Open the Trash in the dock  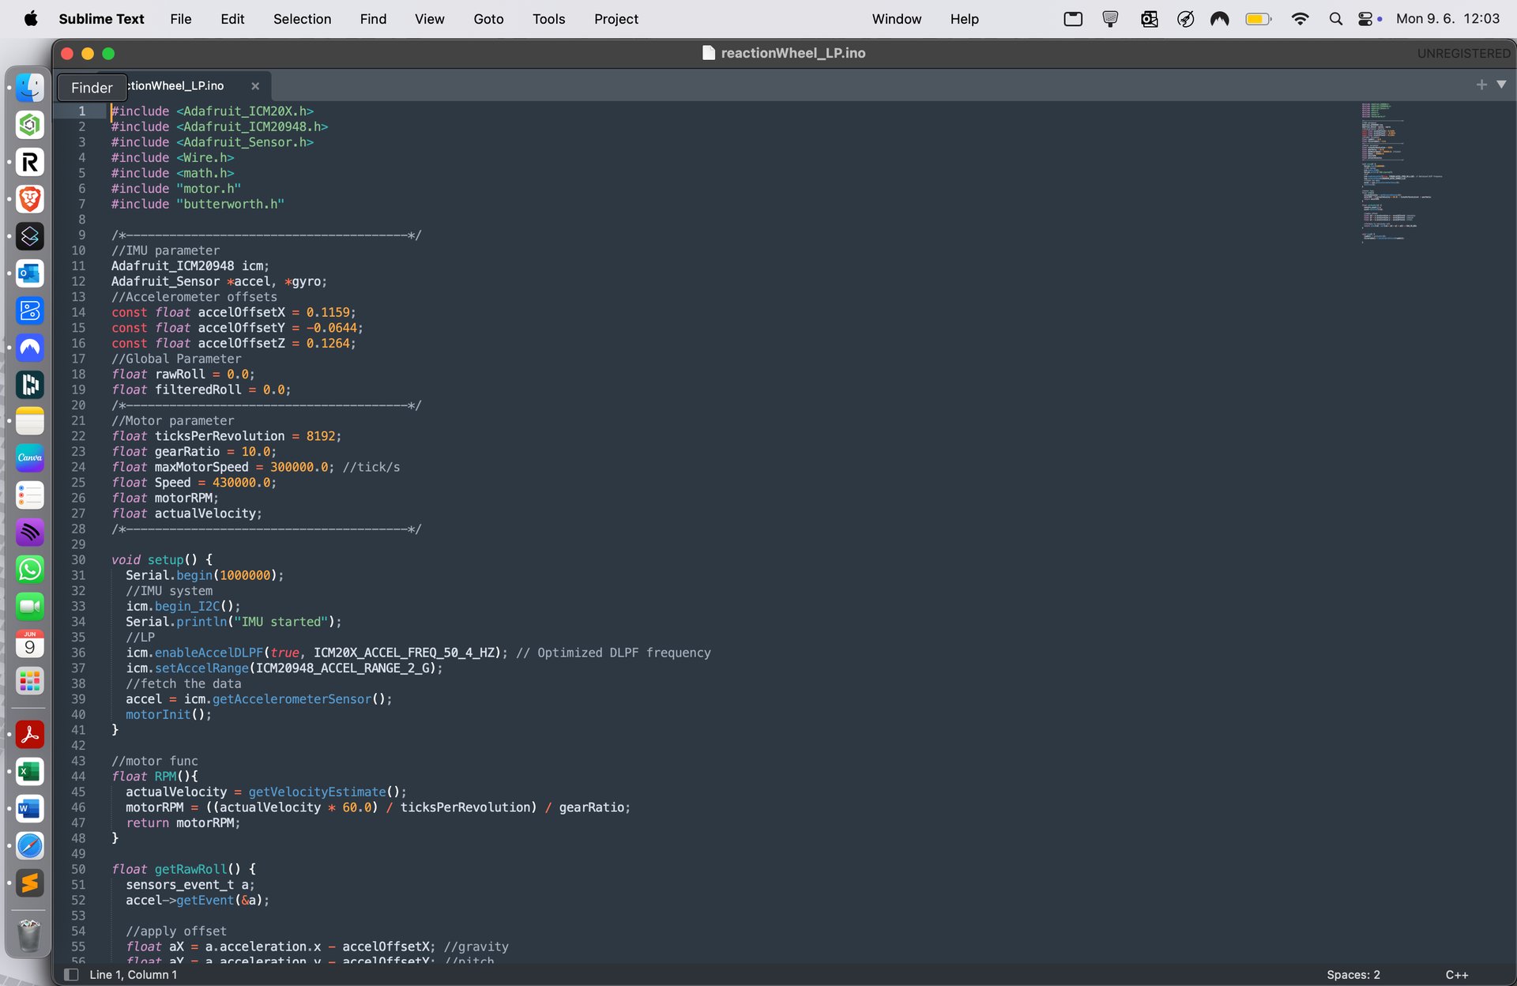[x=30, y=935]
